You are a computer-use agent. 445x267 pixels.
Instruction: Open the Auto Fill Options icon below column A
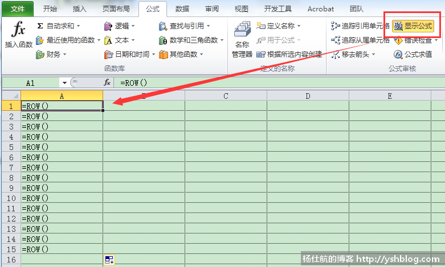109,260
